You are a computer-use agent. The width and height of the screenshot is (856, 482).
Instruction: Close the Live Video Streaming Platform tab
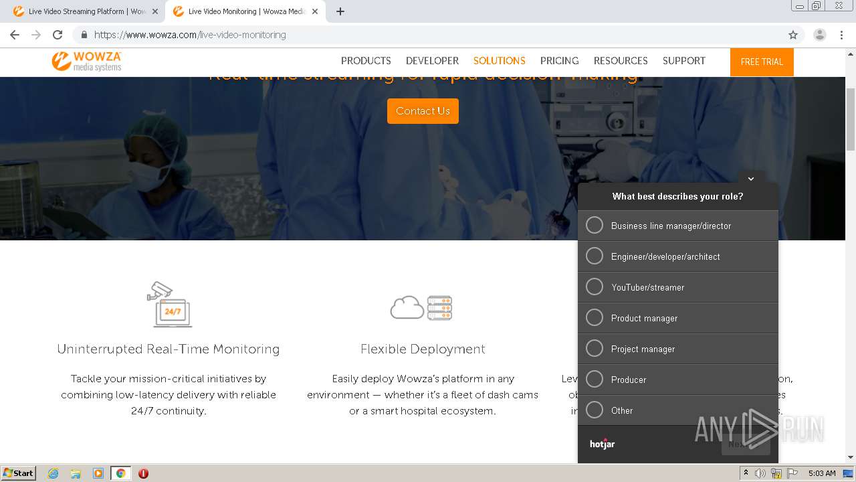click(x=155, y=11)
